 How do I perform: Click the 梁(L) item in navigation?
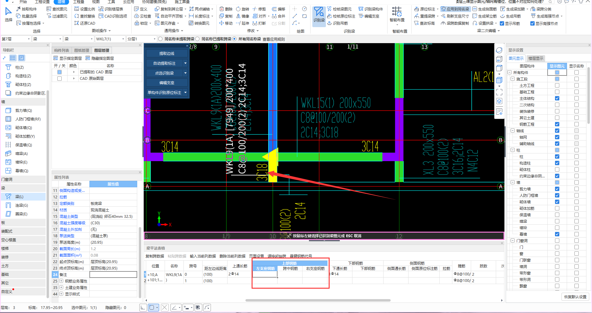(23, 197)
